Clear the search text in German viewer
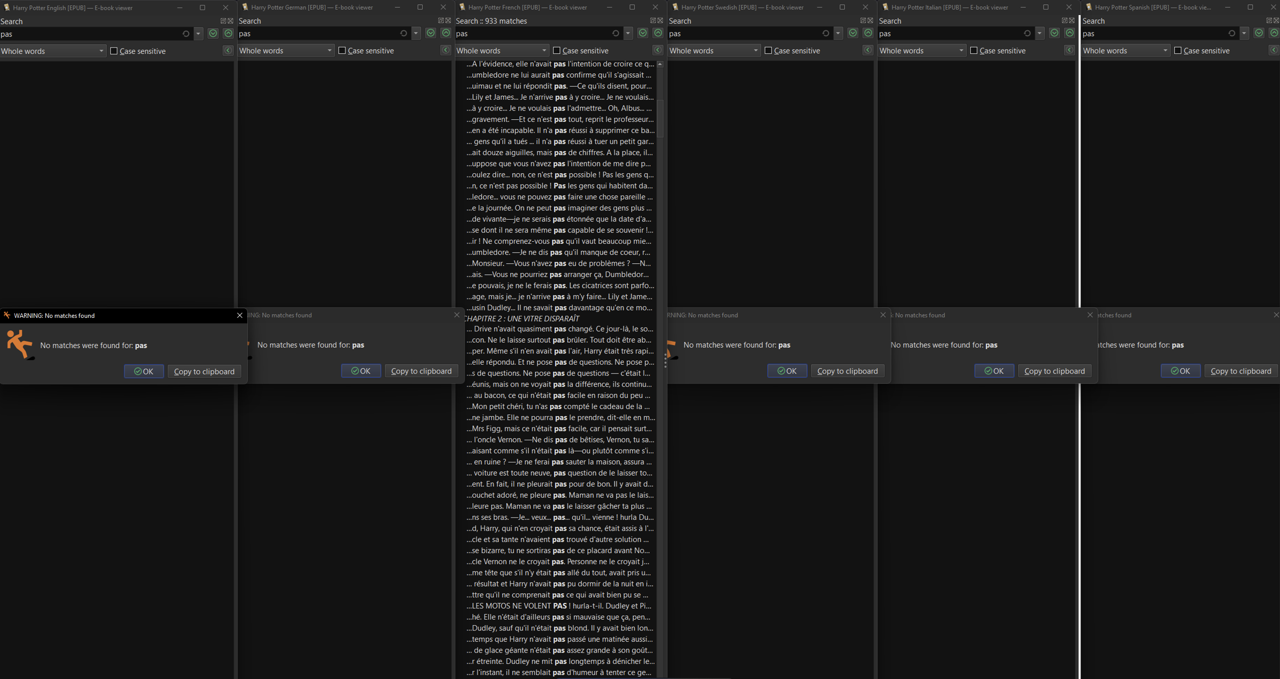Image resolution: width=1280 pixels, height=679 pixels. [x=403, y=33]
